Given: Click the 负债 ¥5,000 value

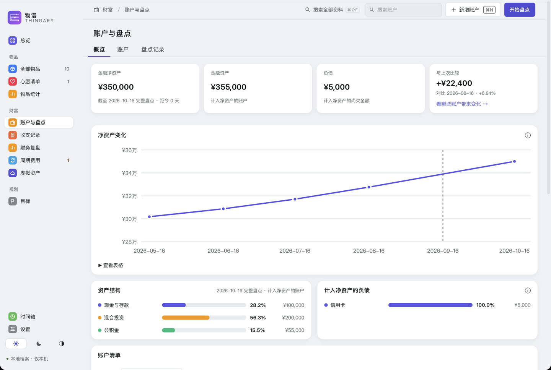Looking at the screenshot, I should pos(337,87).
